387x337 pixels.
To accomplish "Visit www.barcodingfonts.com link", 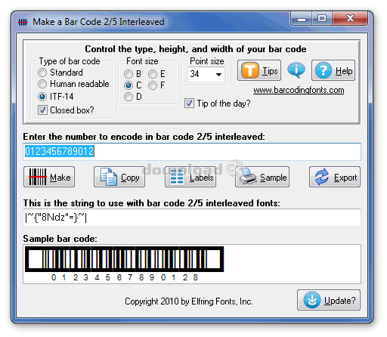I will (299, 90).
